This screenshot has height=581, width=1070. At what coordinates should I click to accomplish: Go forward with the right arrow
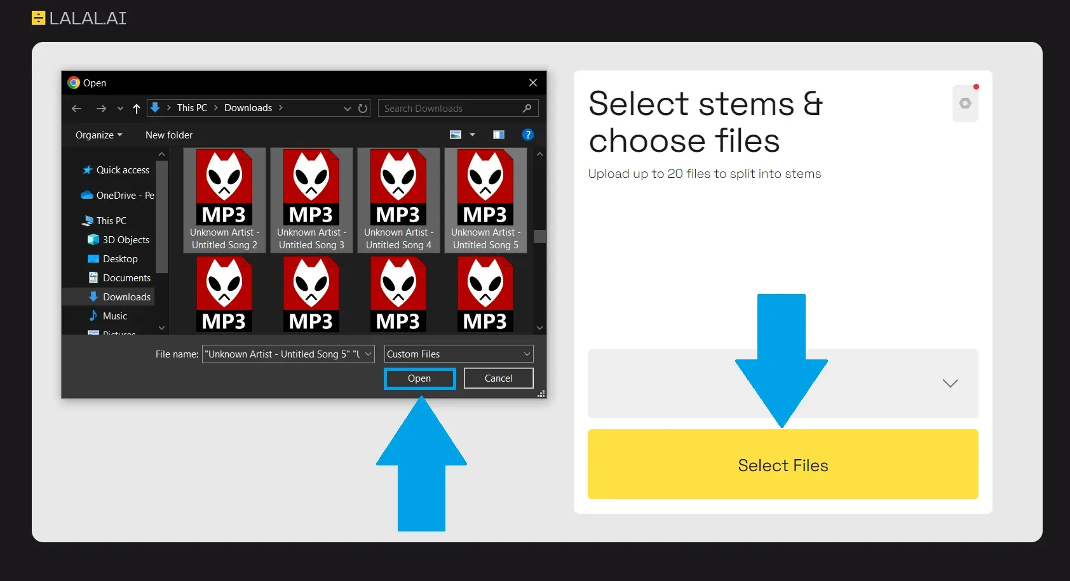(101, 109)
